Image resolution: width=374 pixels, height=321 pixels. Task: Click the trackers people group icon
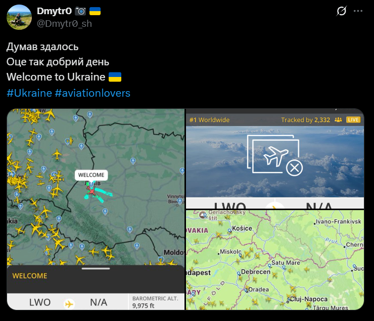[338, 120]
